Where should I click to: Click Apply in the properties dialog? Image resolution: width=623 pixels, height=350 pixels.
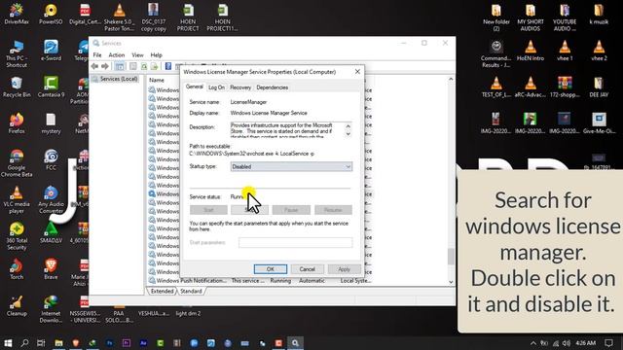click(x=344, y=269)
